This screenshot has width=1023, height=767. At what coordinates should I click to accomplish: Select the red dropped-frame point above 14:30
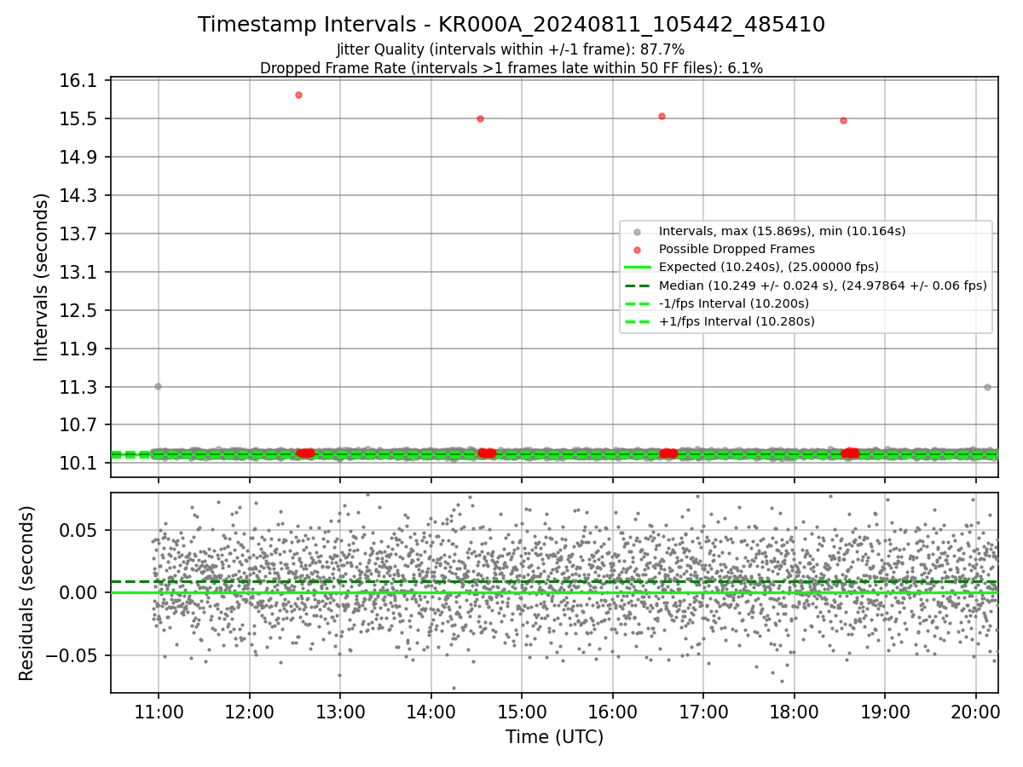[x=480, y=118]
